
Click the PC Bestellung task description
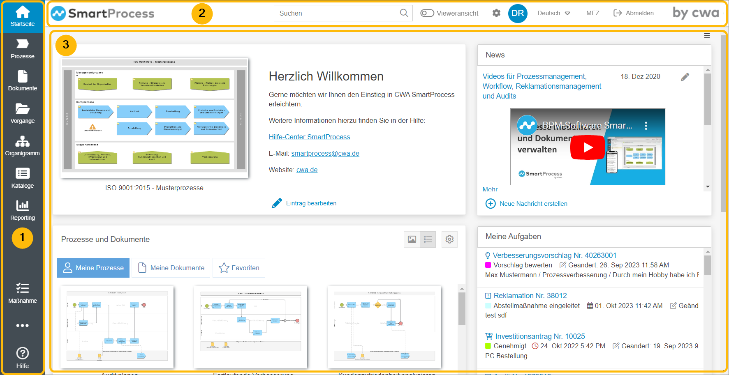point(506,356)
